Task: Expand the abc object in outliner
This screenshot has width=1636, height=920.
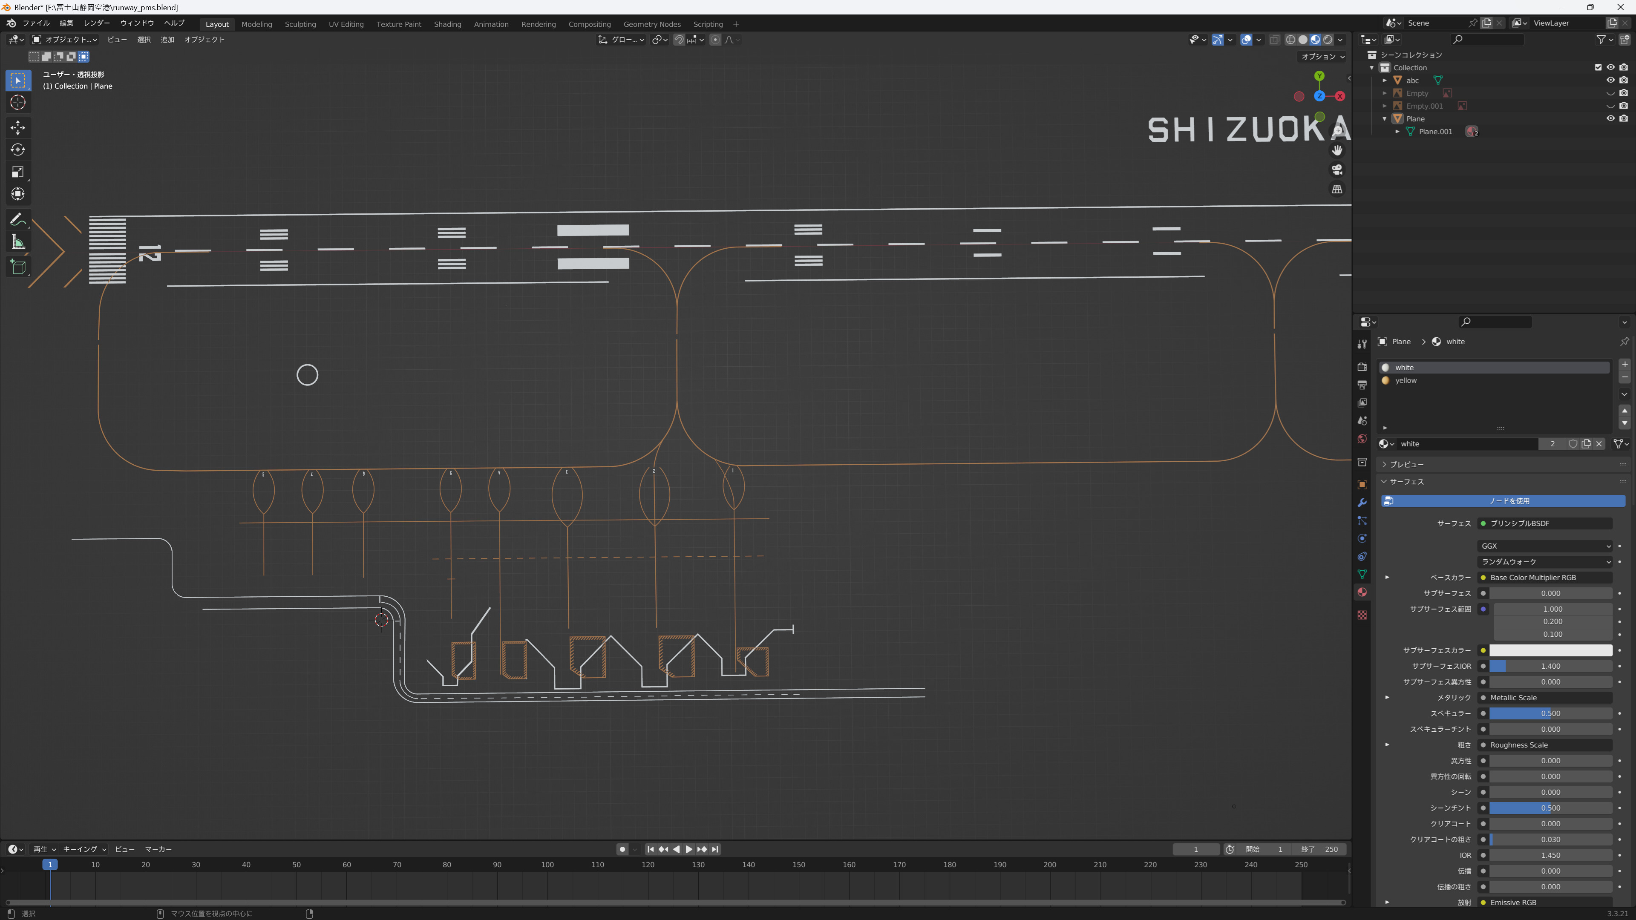Action: point(1385,80)
